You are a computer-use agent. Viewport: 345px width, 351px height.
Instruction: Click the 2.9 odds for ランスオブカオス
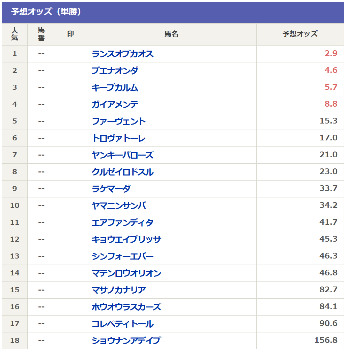[331, 54]
